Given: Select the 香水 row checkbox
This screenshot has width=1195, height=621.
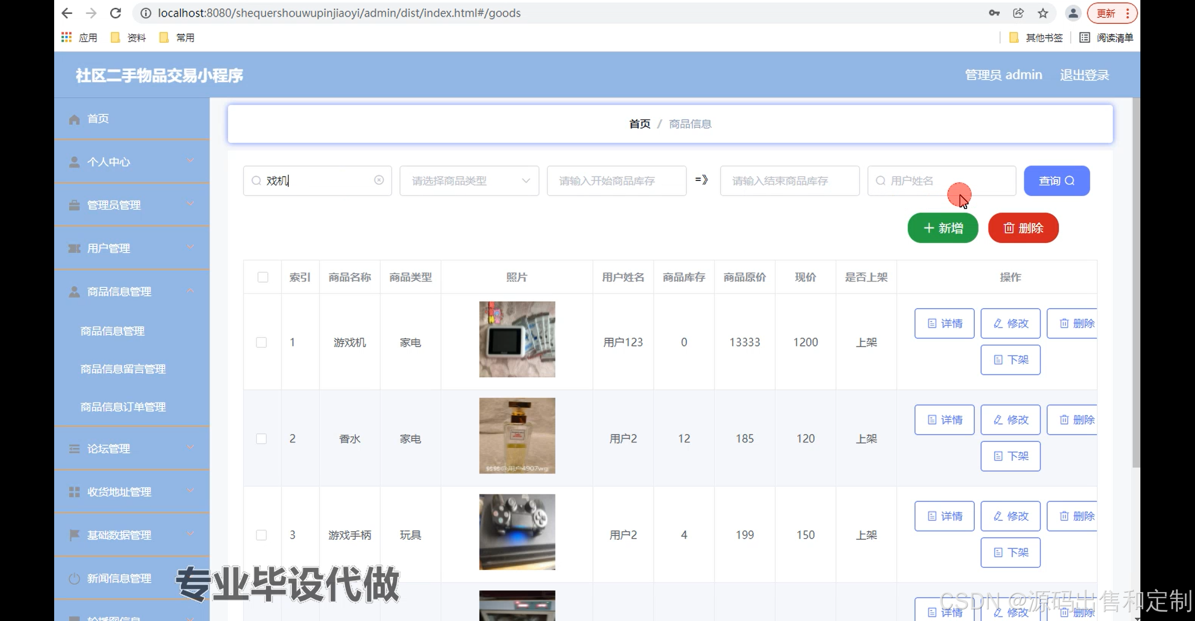Looking at the screenshot, I should (x=261, y=439).
